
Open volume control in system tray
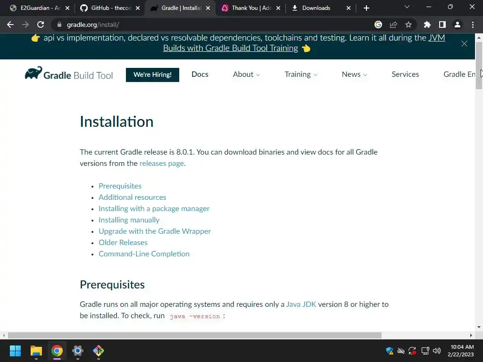coord(436,351)
